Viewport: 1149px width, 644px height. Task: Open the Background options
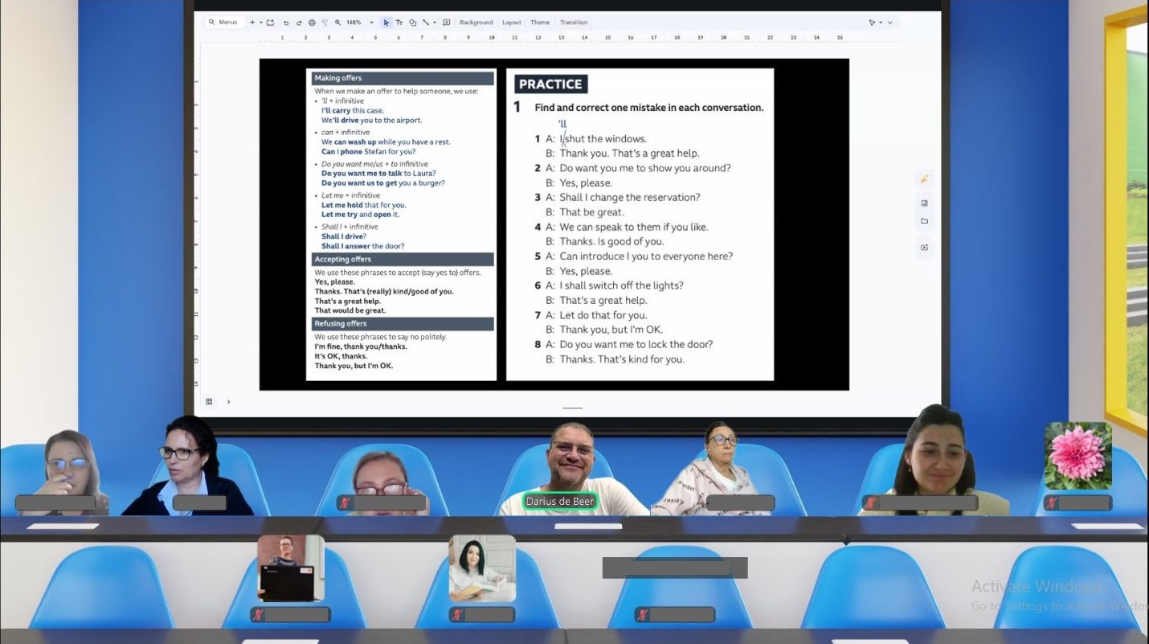click(x=476, y=23)
